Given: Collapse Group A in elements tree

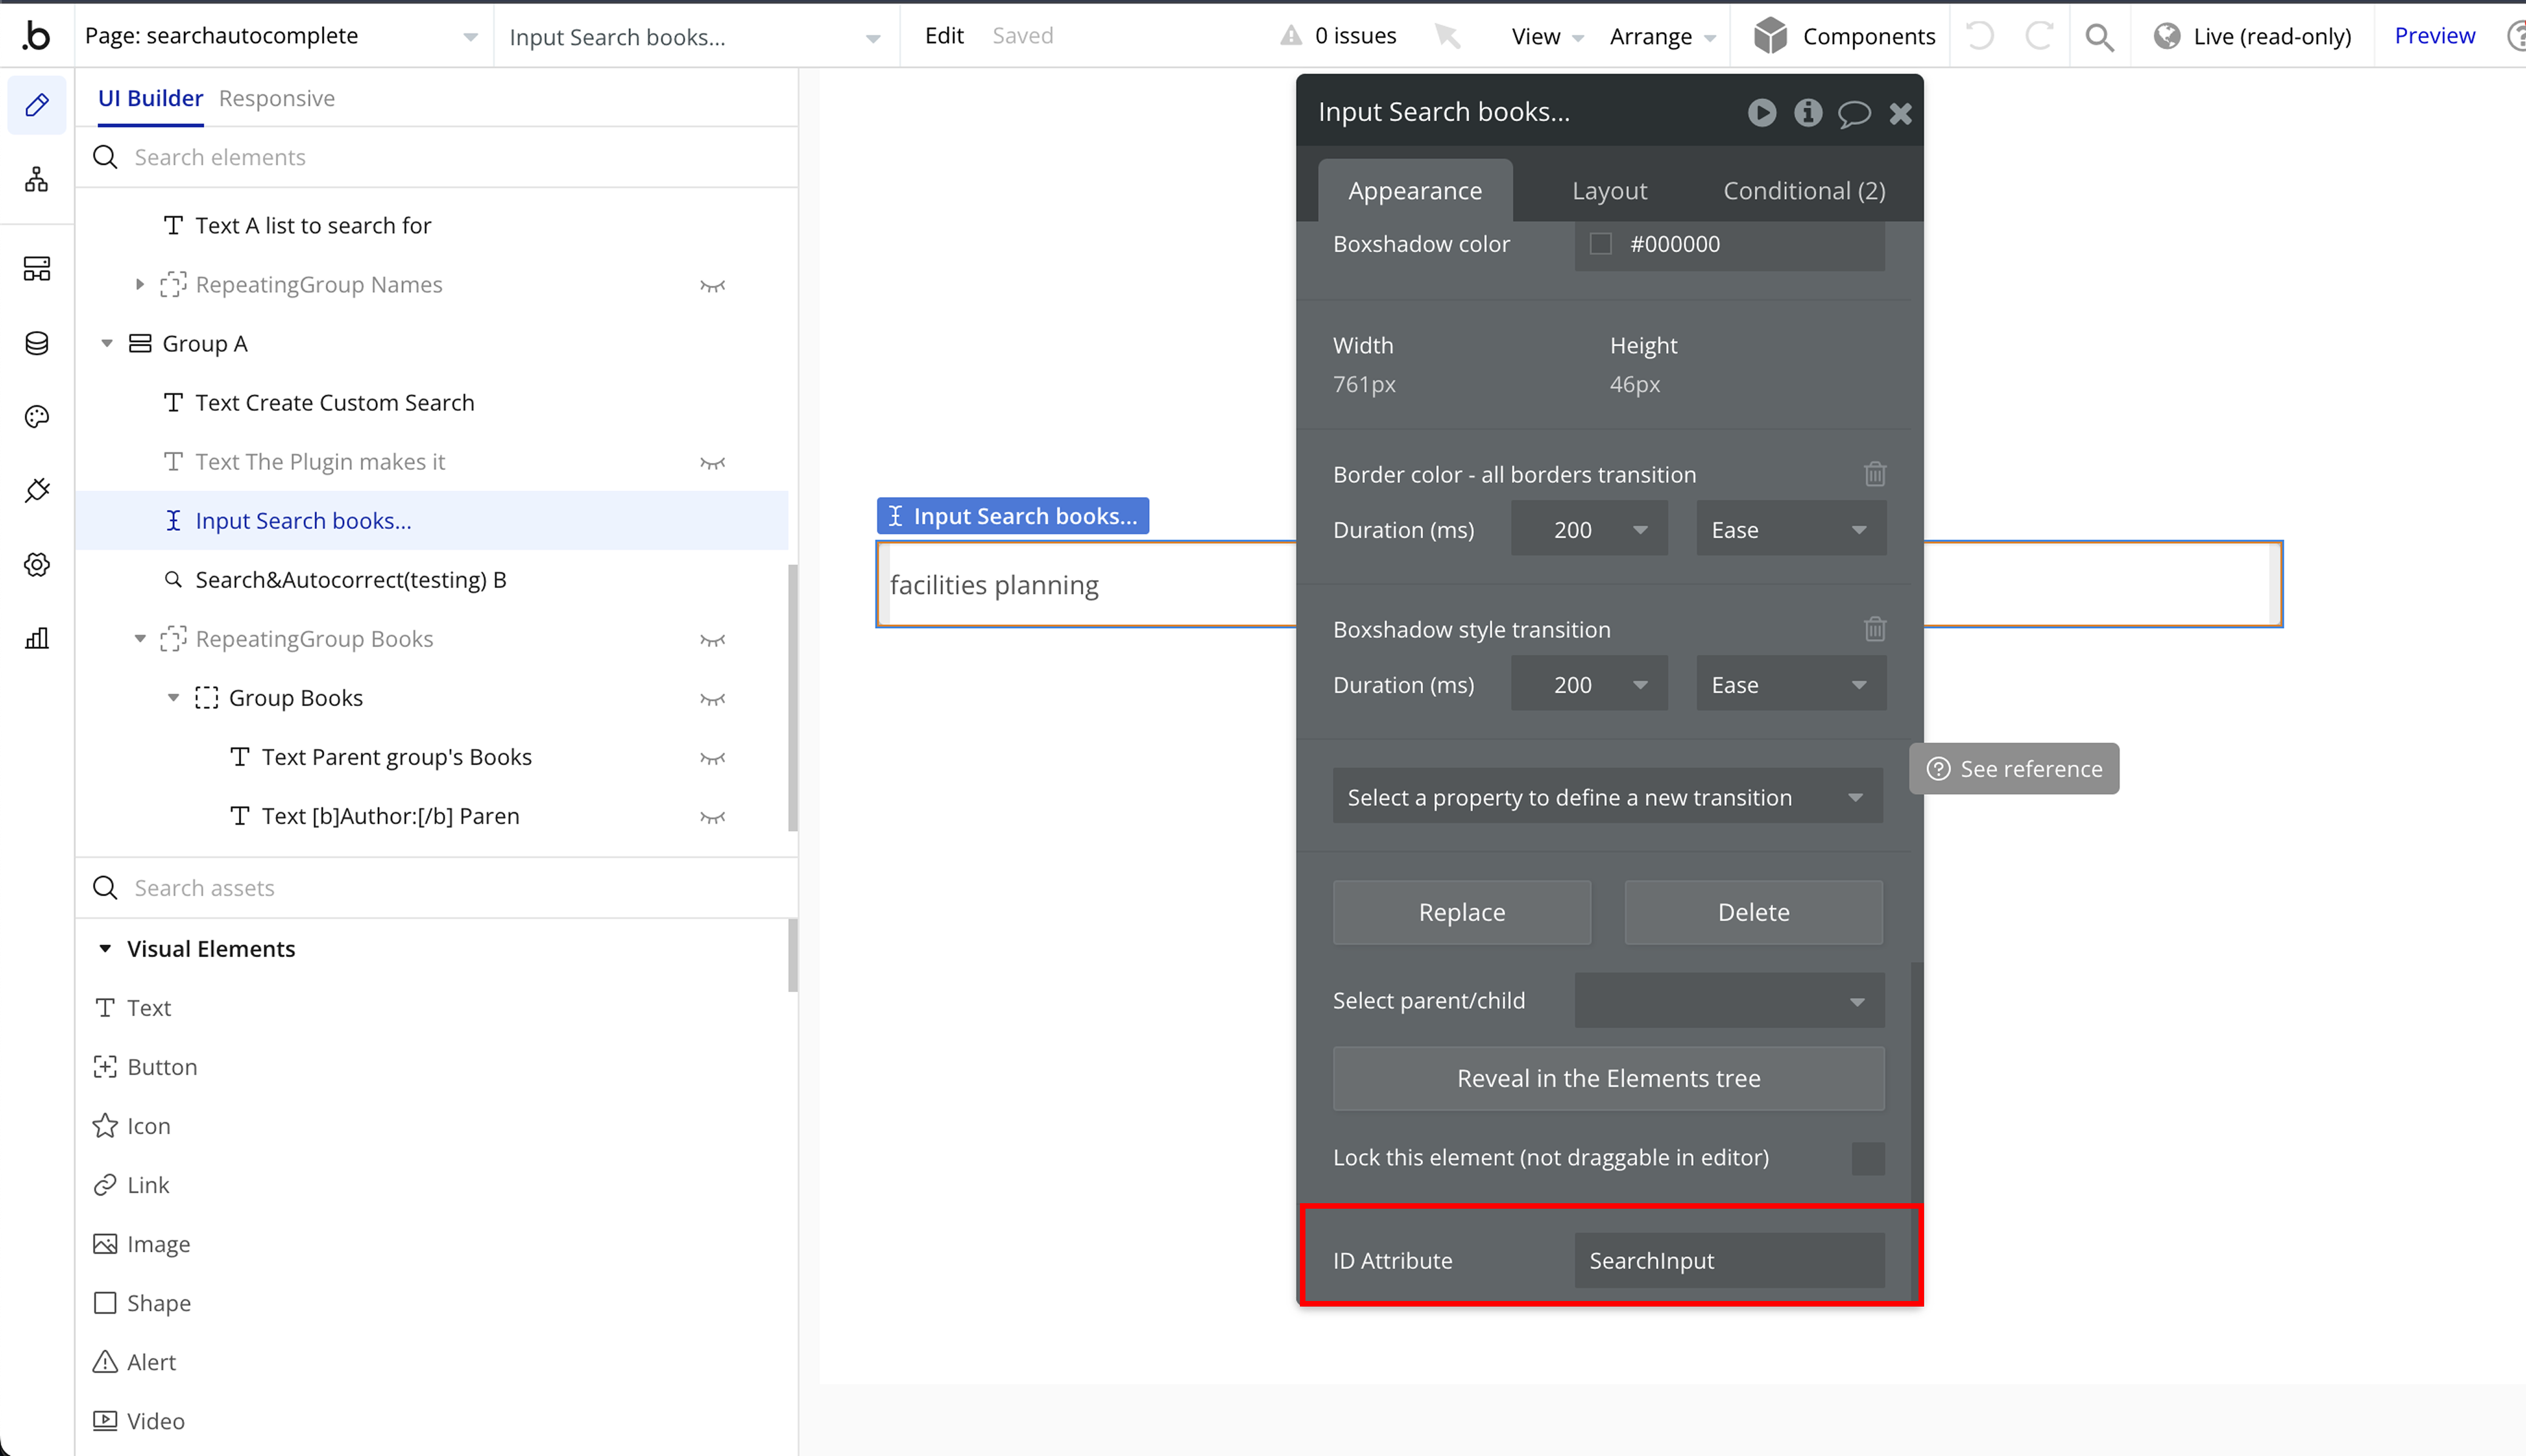Looking at the screenshot, I should 107,344.
